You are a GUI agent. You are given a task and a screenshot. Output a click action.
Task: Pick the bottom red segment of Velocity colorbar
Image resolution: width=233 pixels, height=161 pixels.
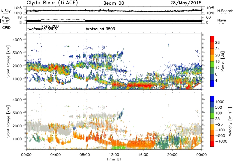pyautogui.click(x=212, y=144)
